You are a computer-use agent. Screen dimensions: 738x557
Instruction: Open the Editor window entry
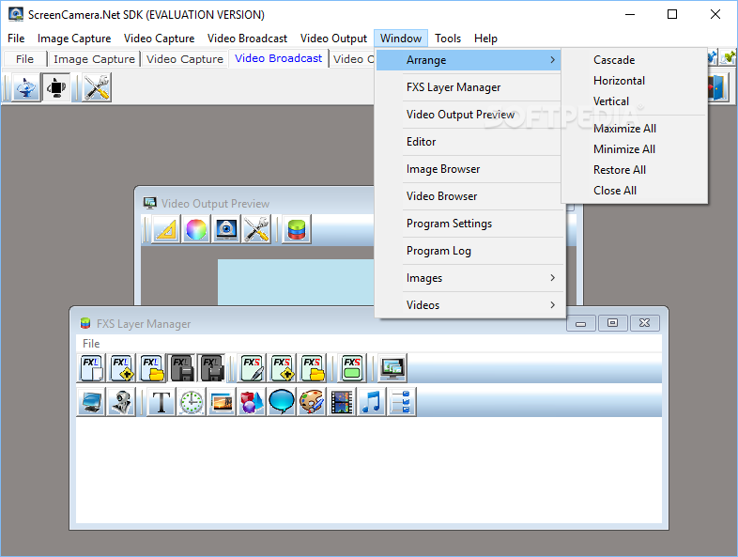click(x=469, y=142)
